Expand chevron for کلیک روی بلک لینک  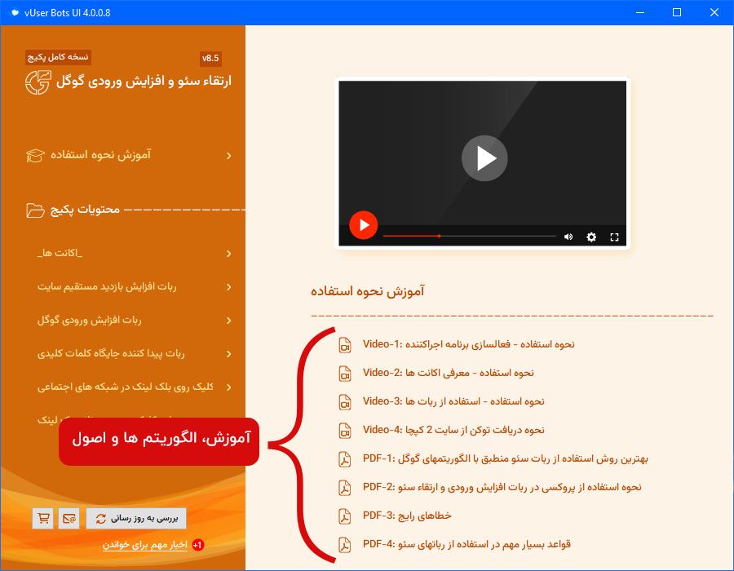229,387
